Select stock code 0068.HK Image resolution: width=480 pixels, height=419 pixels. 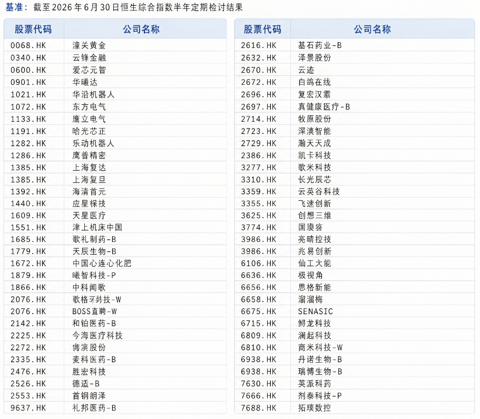(28, 46)
